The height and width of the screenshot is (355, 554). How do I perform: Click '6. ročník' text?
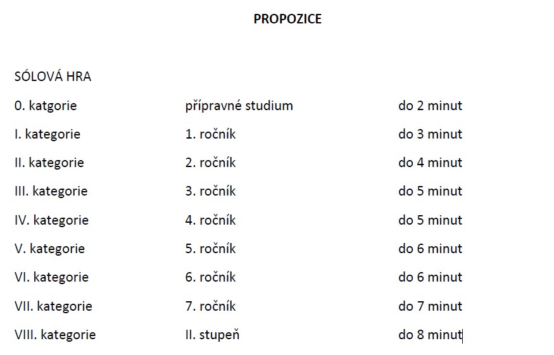coord(210,277)
